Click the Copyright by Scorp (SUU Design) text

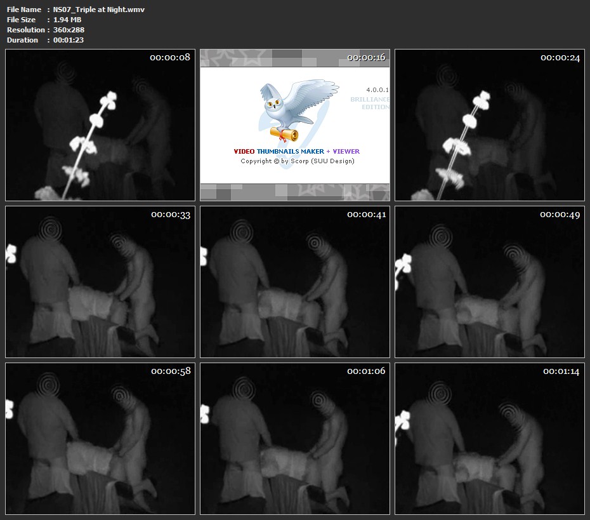tap(297, 161)
